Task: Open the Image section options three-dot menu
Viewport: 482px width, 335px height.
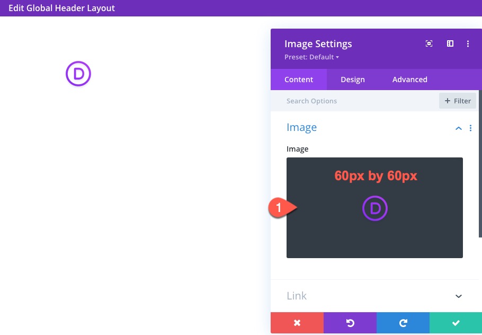Action: 470,128
